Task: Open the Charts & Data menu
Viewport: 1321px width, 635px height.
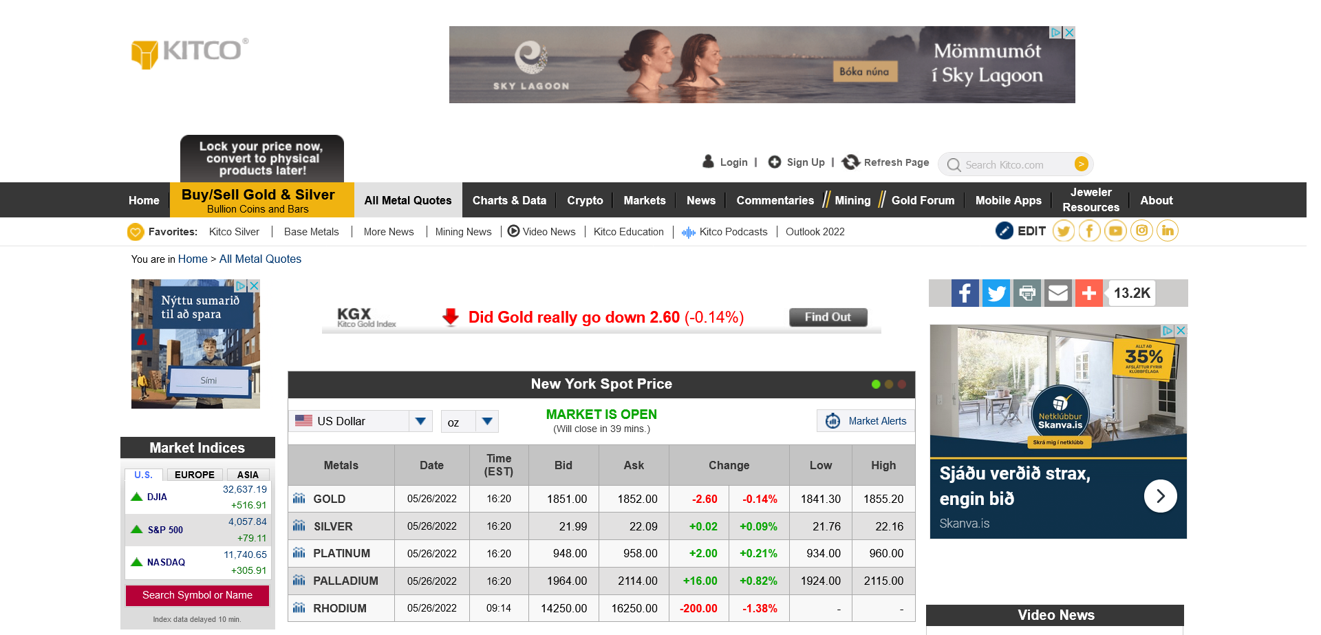Action: pos(509,200)
